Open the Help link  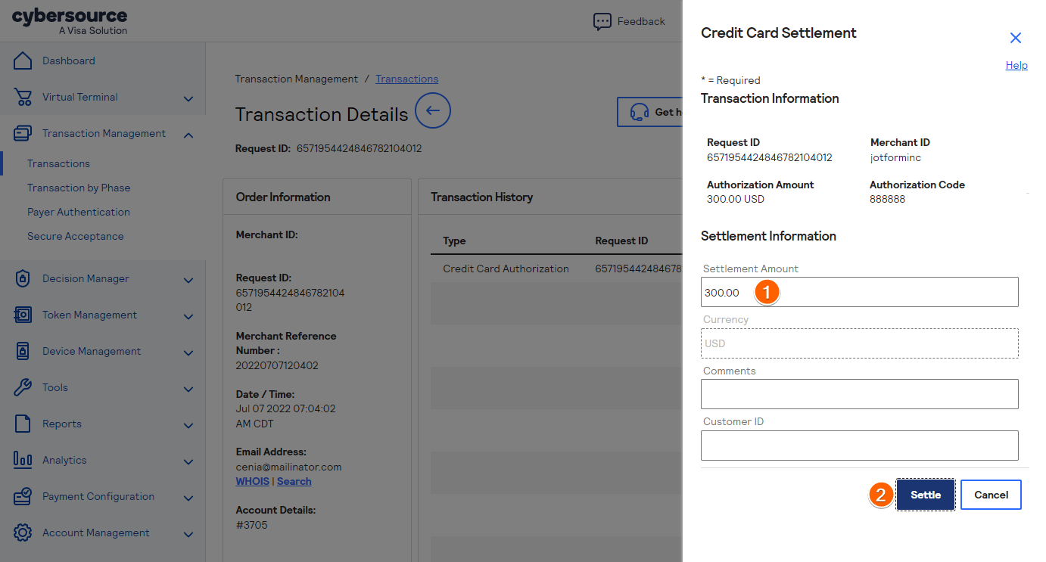click(x=1016, y=66)
